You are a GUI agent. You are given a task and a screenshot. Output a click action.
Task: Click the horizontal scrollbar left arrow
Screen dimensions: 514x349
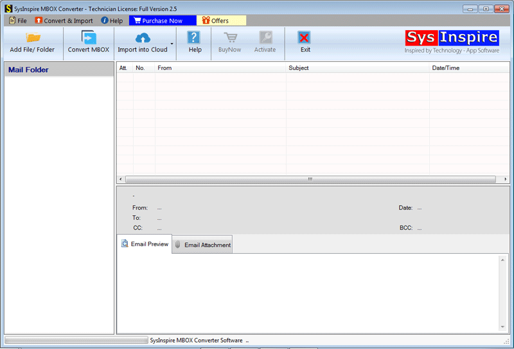[121, 179]
